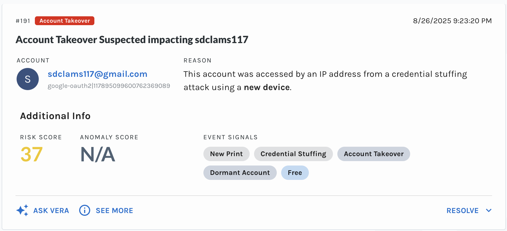Click the gray Account Takeover signal chip
The width and height of the screenshot is (507, 231).
click(374, 154)
